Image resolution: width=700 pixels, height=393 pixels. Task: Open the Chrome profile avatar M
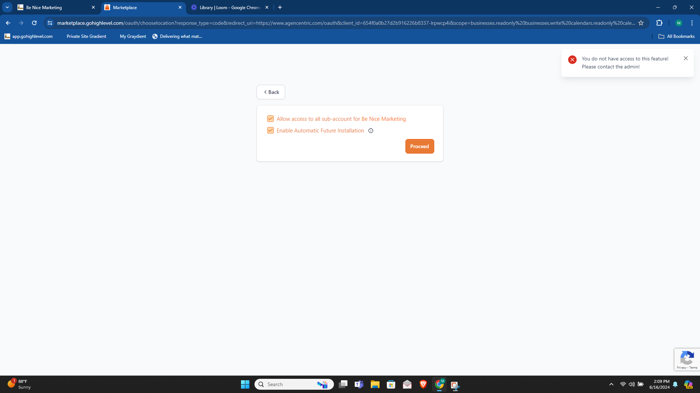coord(679,23)
